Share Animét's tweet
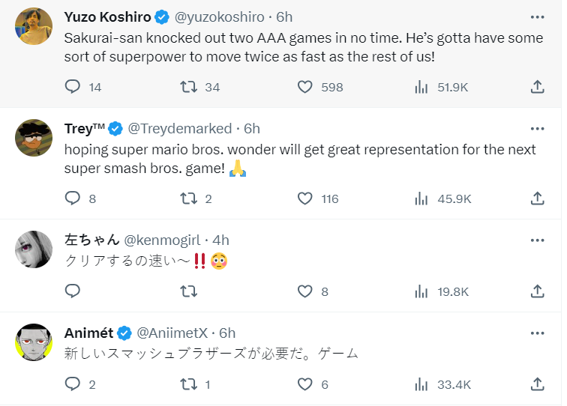Viewport: 567px width, 406px height. tap(537, 384)
